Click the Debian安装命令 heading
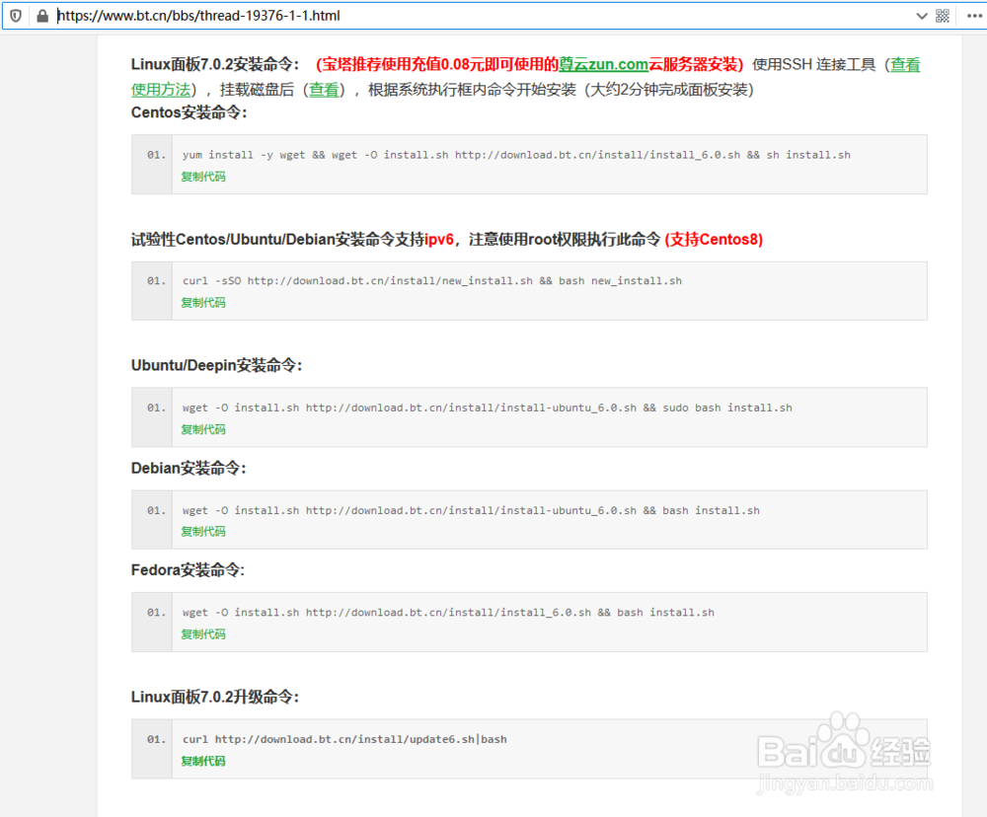Image resolution: width=987 pixels, height=817 pixels. point(189,469)
